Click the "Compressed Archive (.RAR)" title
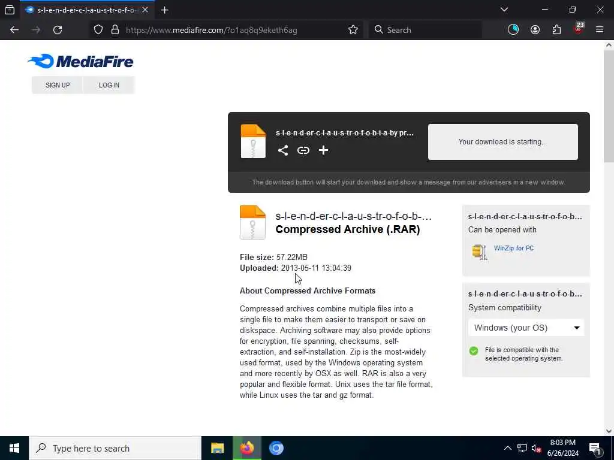This screenshot has height=460, width=614. 348,229
